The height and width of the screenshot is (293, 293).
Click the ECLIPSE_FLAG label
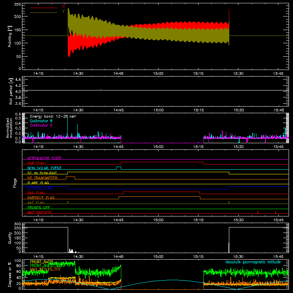click(x=40, y=188)
